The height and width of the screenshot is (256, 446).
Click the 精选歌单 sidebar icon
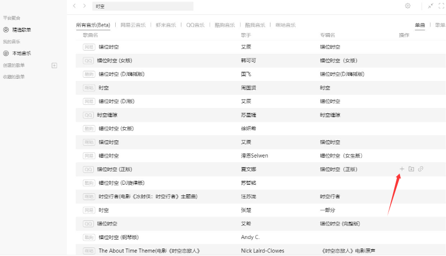click(6, 29)
